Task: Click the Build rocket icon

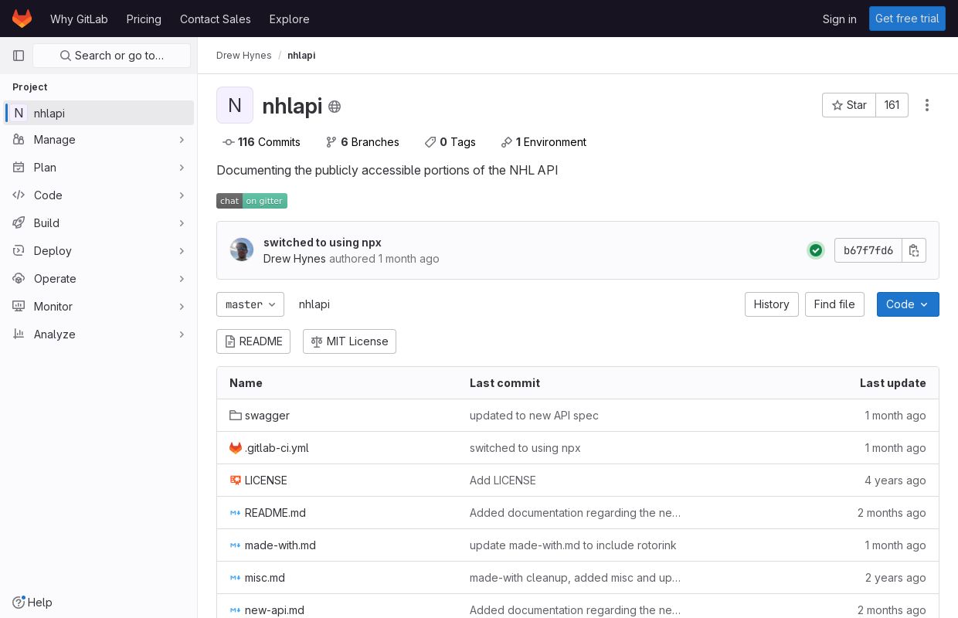Action: (x=19, y=223)
